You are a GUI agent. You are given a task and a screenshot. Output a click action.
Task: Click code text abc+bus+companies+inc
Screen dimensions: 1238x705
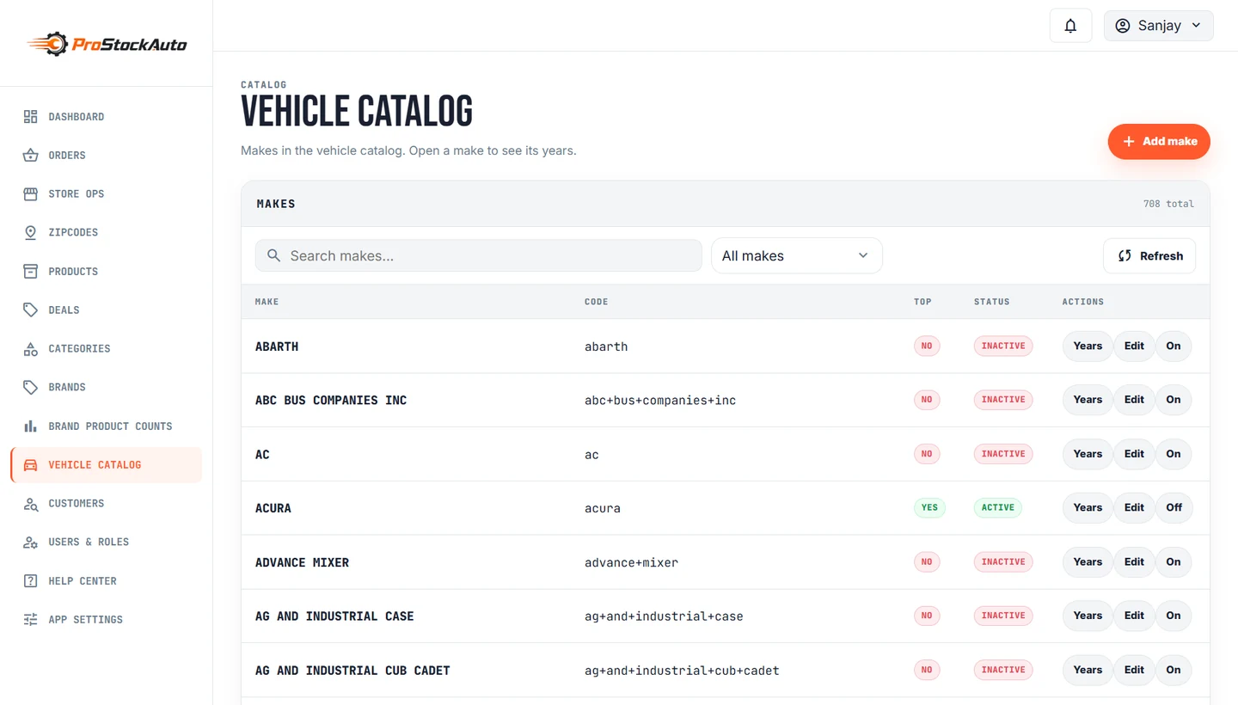point(660,401)
